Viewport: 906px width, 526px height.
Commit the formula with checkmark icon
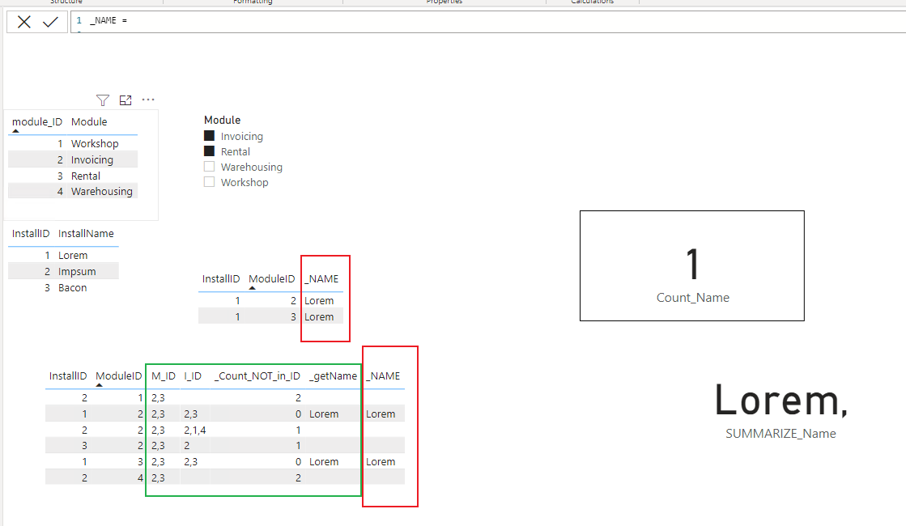[x=50, y=22]
